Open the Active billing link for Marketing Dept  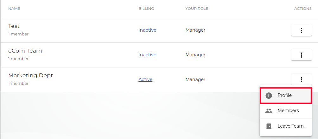click(x=145, y=80)
